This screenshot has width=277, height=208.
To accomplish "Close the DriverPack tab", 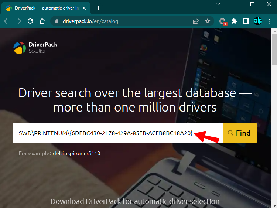I will click(84, 8).
